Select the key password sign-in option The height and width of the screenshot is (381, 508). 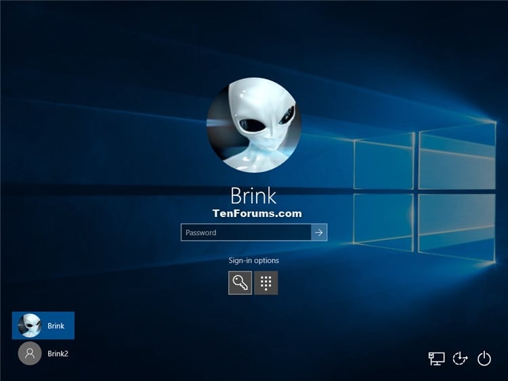coord(240,283)
